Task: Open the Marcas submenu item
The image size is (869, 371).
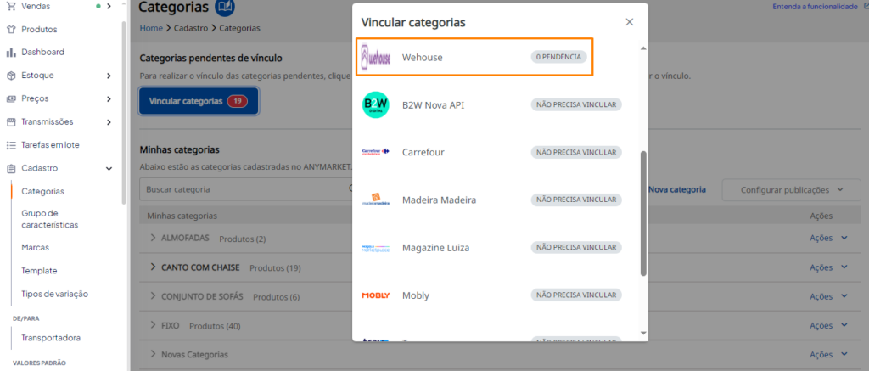Action: coord(35,247)
